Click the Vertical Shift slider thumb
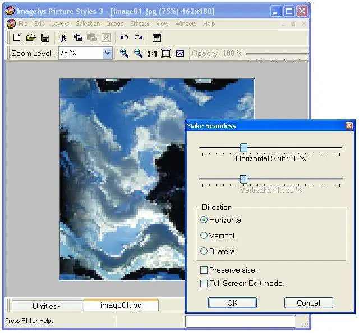Image resolution: width=359 pixels, height=333 pixels. [243, 179]
